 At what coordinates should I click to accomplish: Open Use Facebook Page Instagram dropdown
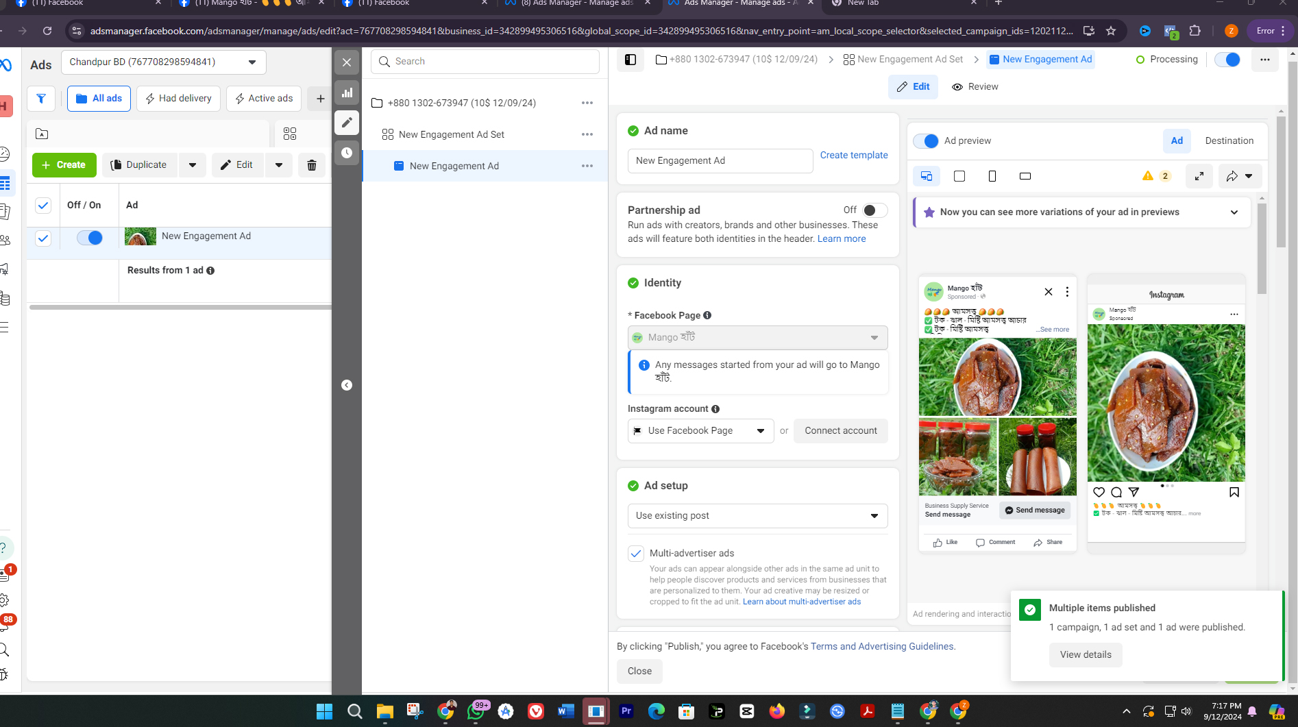(700, 431)
